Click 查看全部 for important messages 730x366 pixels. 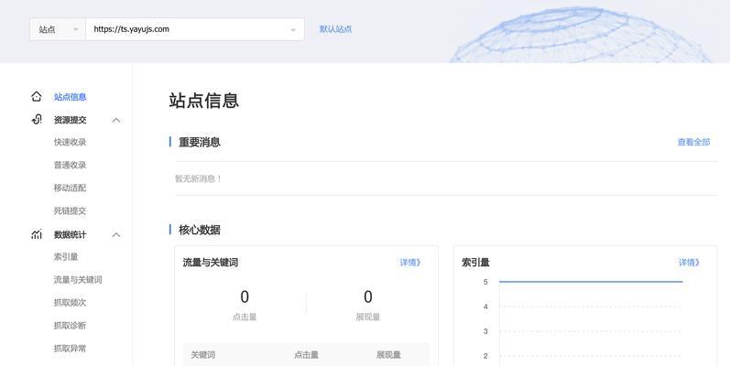tap(693, 142)
